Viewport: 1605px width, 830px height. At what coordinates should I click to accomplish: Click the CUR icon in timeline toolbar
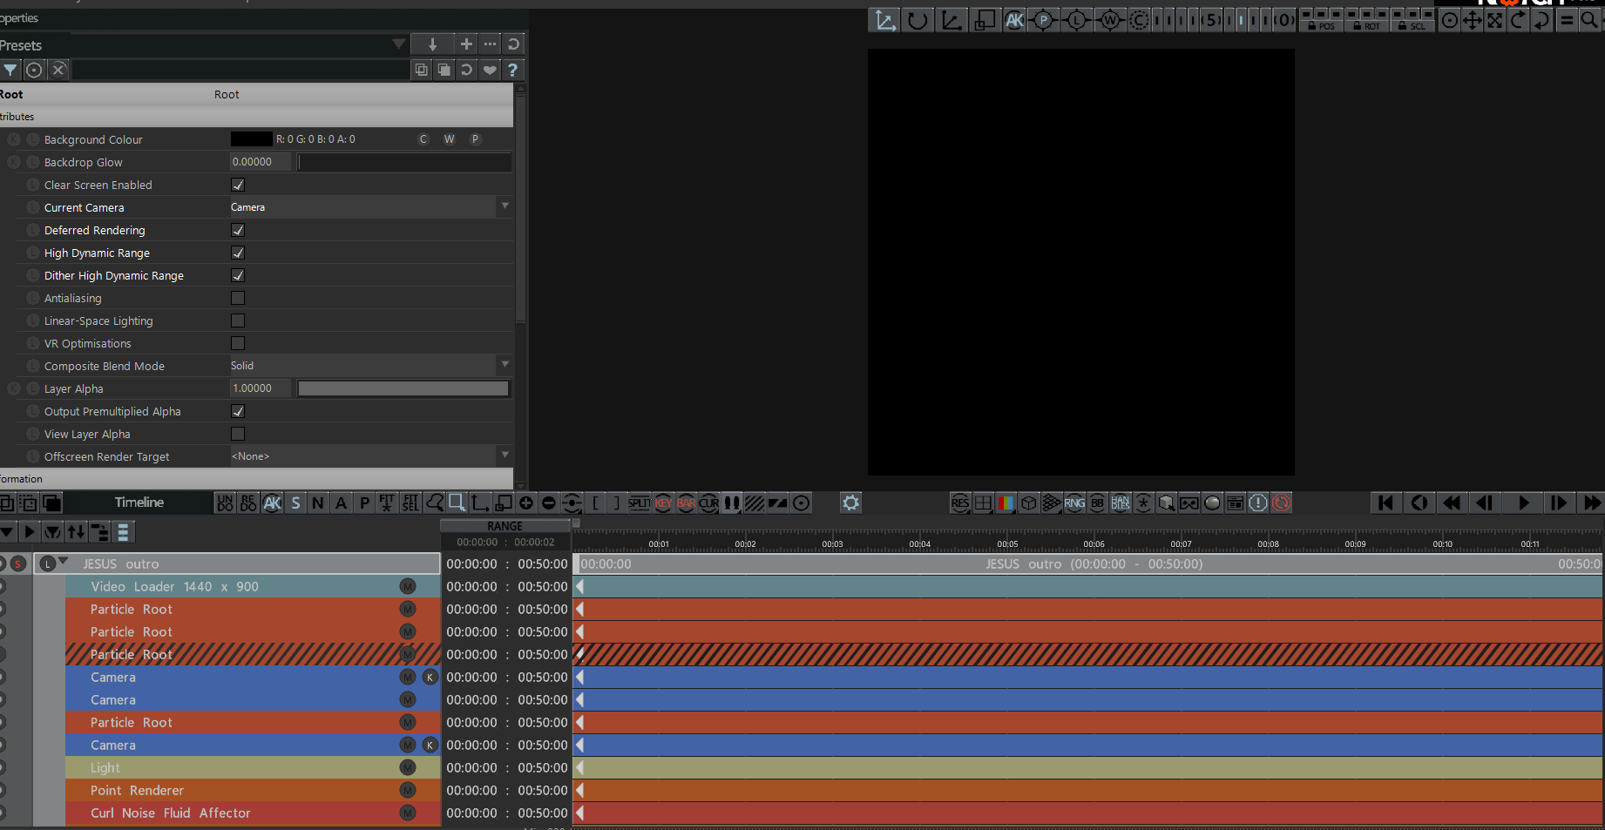click(x=709, y=503)
